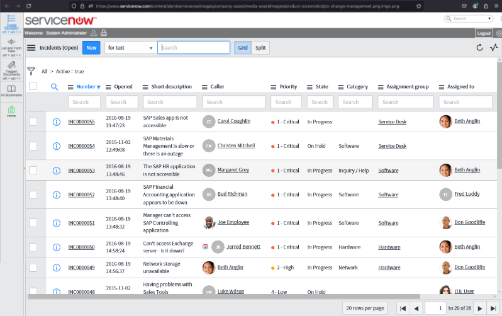This screenshot has width=502, height=316.
Task: Go to the previous page of results
Action: click(416, 308)
